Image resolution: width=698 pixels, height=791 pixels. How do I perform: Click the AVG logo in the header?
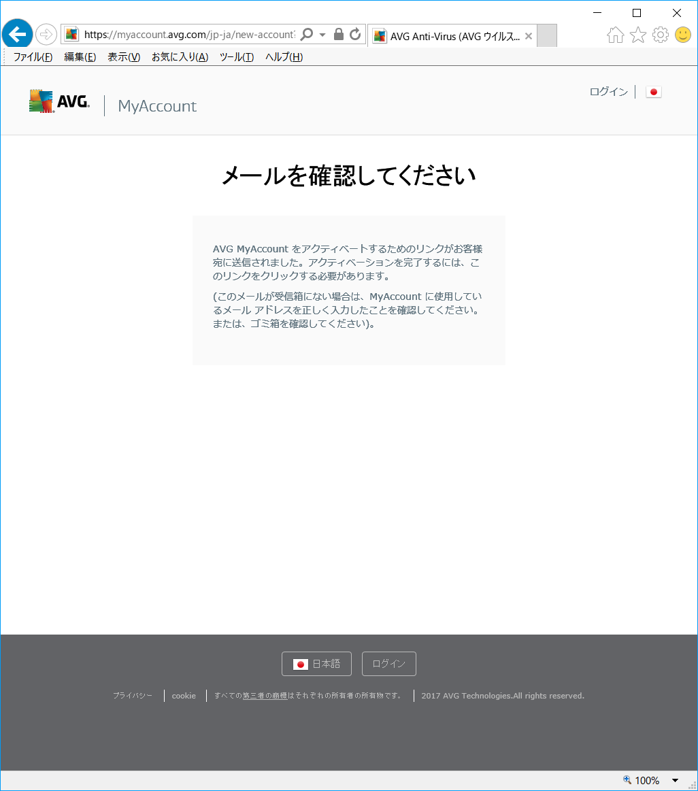[60, 101]
